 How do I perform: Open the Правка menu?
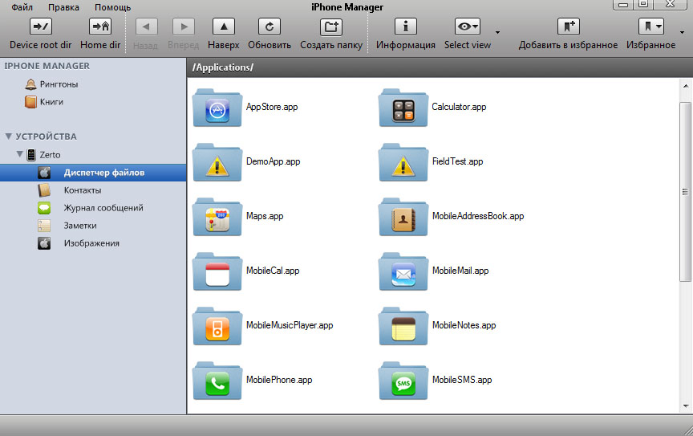click(63, 7)
